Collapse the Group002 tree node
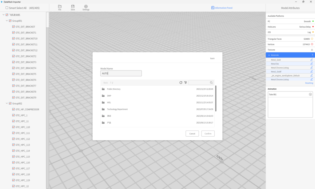This screenshot has height=189, width=315. 7,103
